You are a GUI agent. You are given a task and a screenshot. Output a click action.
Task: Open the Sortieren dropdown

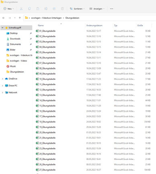click(x=77, y=9)
